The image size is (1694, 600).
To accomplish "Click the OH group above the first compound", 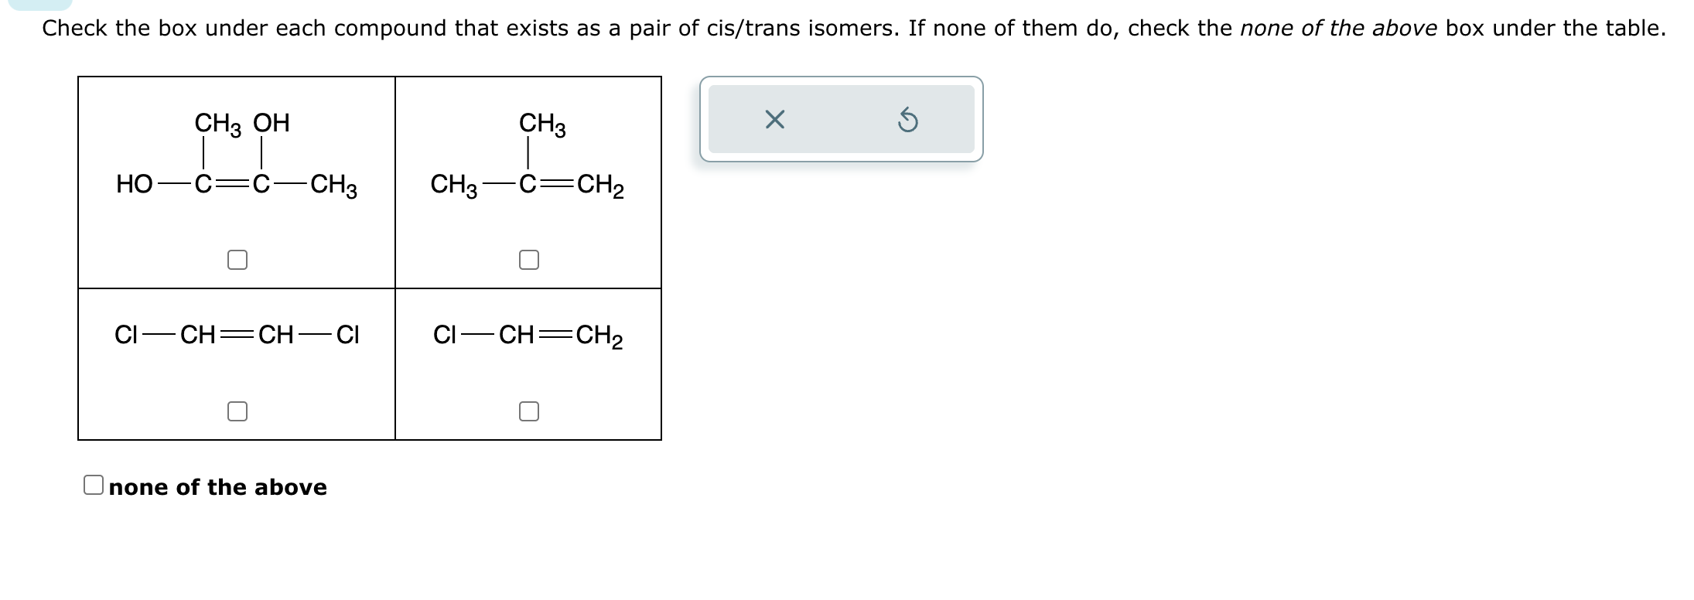I will [x=272, y=122].
